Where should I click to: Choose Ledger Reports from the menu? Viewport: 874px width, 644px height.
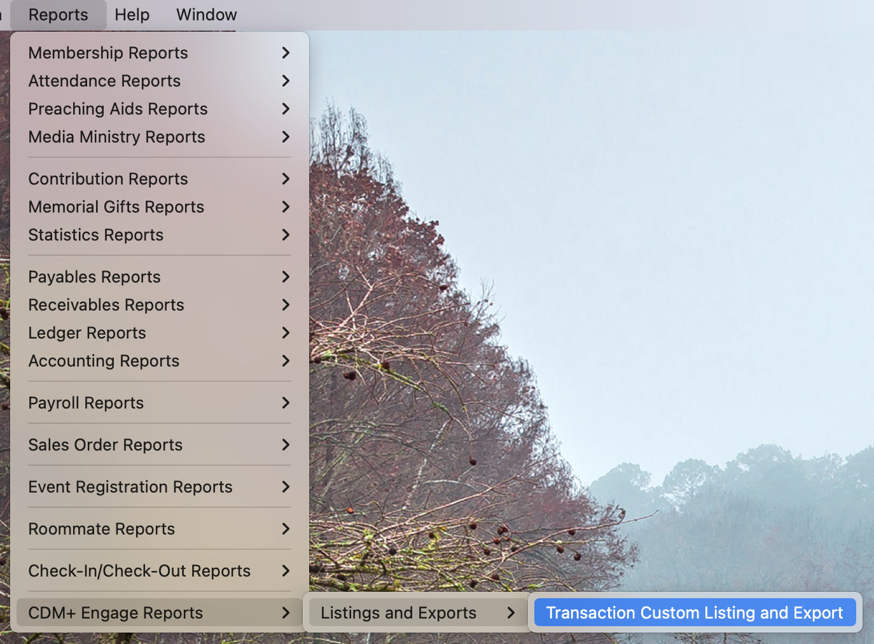pos(87,333)
